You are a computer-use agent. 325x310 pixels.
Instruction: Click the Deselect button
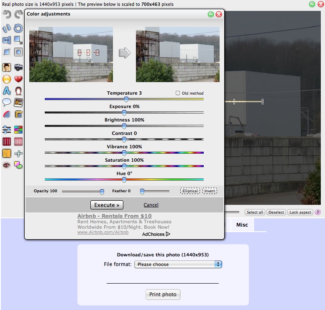[276, 212]
